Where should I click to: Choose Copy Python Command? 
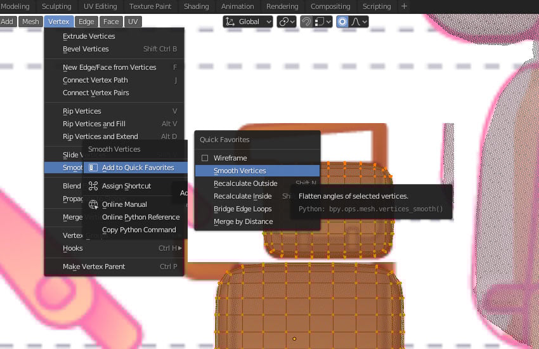135,230
